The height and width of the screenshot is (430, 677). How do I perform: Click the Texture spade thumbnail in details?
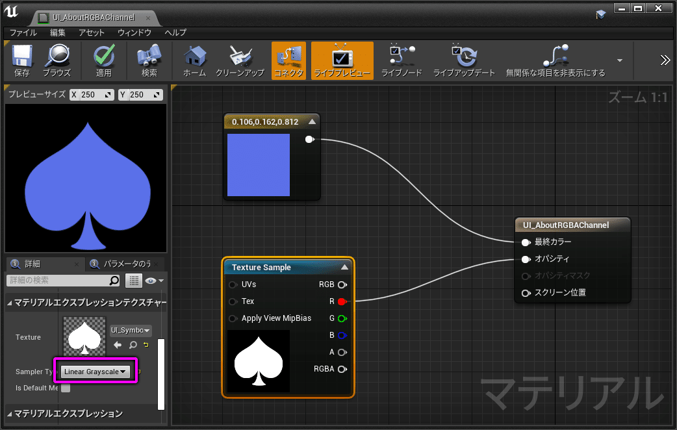coord(84,336)
